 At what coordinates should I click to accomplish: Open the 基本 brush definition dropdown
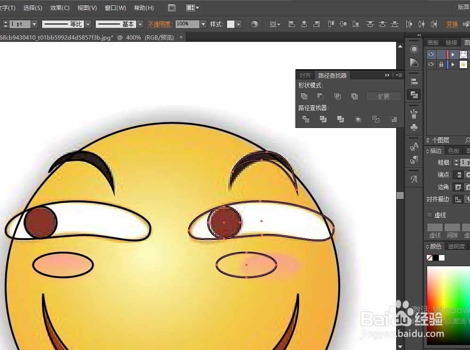(x=140, y=24)
